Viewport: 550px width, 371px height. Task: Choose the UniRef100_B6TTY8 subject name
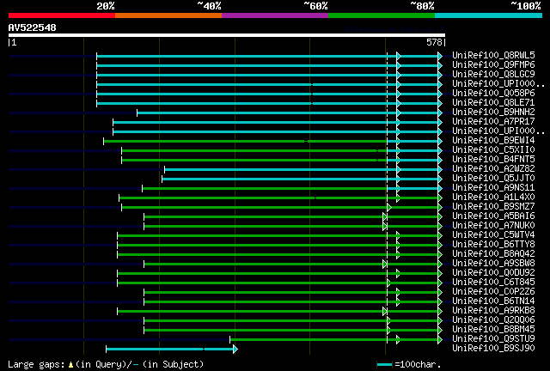[493, 245]
